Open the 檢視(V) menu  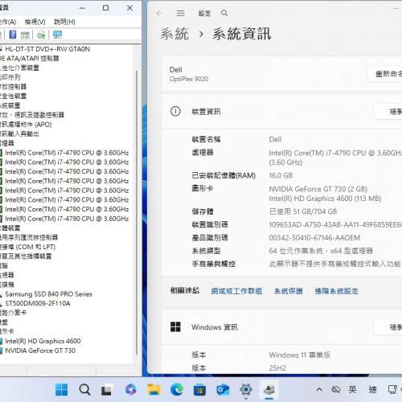coord(35,22)
